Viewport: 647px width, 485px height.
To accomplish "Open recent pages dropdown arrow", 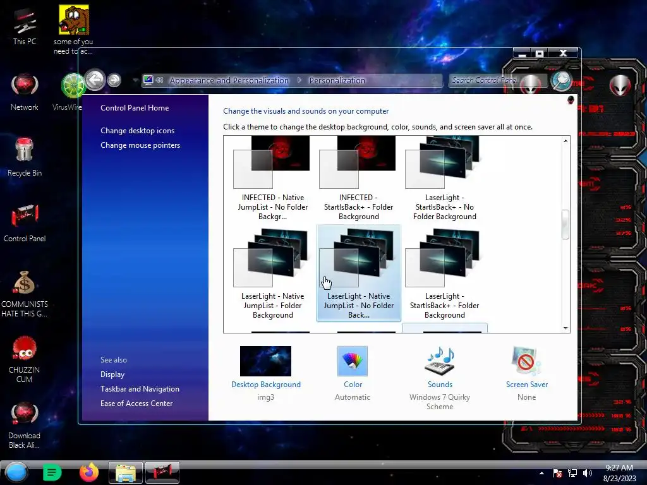I will (x=135, y=80).
